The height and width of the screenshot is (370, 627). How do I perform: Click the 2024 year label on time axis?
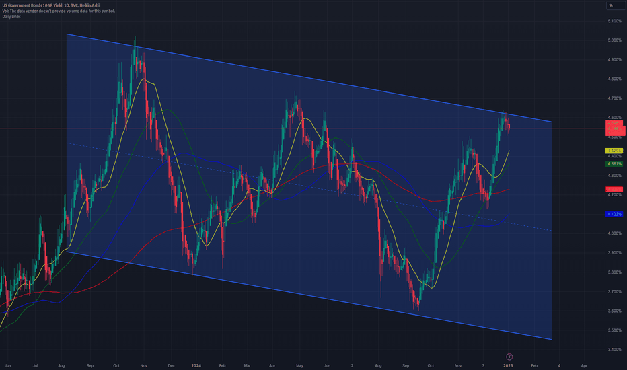196,365
